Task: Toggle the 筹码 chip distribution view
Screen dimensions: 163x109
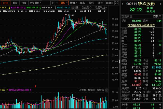Action: tap(82, 3)
